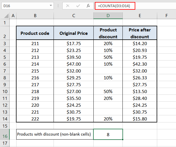176x147 pixels.
Task: Click the $23.25 original price cell
Action: coord(74,50)
